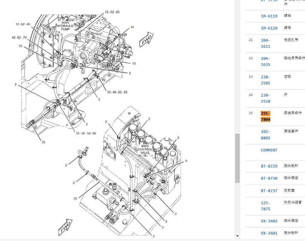This screenshot has width=305, height=241.
Task: Click description 接头插座 beside 8T-8730
Action: [x=291, y=178]
